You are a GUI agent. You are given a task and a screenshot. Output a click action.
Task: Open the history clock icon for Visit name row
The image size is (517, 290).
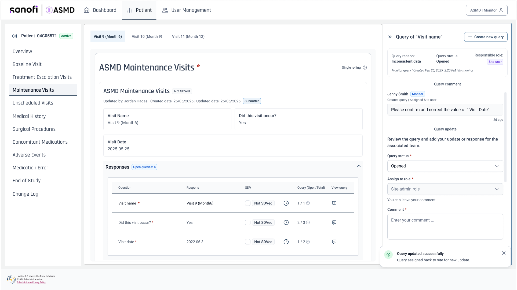point(286,203)
